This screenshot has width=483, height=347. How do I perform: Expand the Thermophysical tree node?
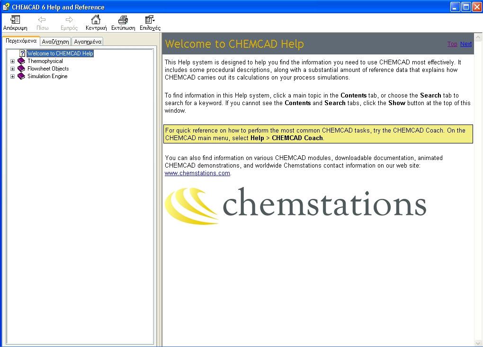tap(12, 61)
